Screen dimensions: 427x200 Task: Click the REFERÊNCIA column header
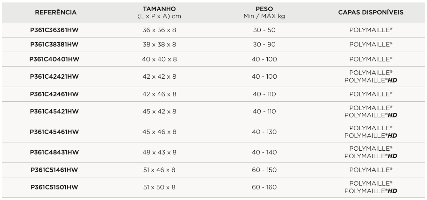(x=56, y=12)
